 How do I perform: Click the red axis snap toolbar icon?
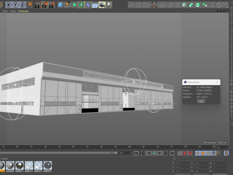(x=154, y=5)
